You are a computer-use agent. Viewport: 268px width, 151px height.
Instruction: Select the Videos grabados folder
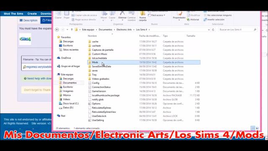pyautogui.click(x=100, y=79)
